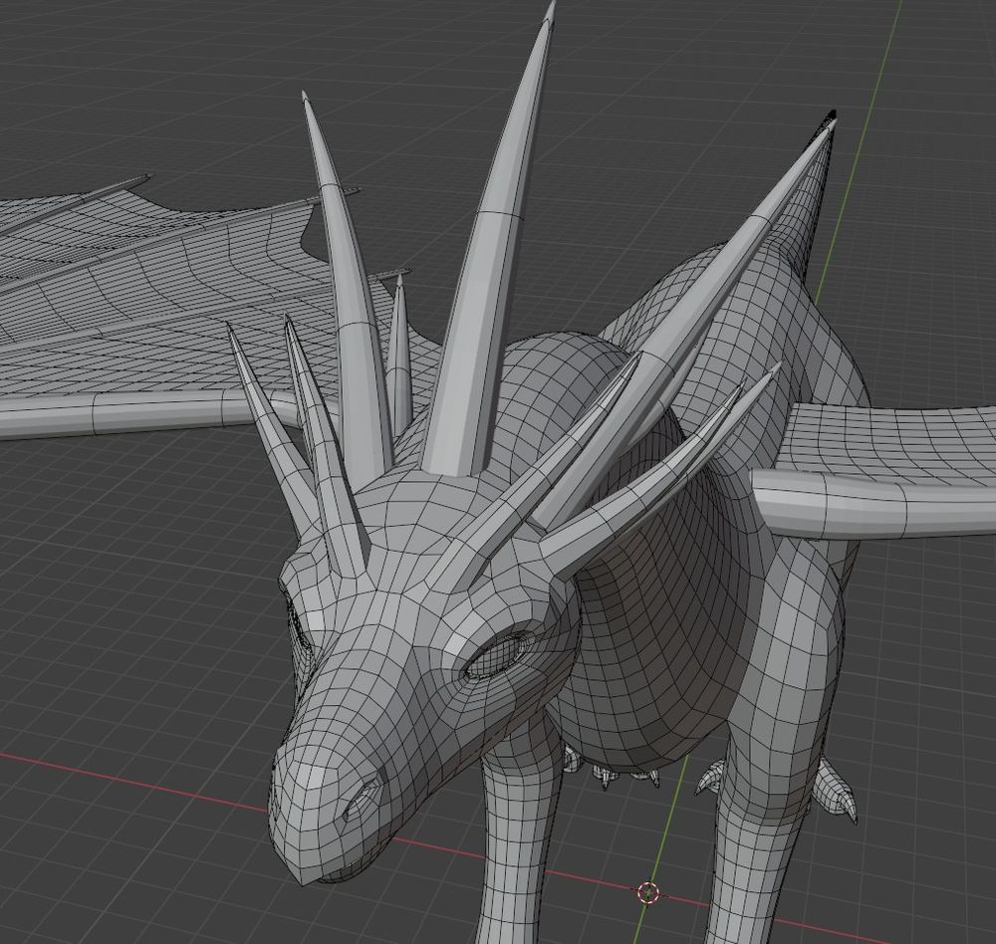This screenshot has height=944, width=996.
Task: Click the 3D cursor on the grid floor
Action: 648,892
